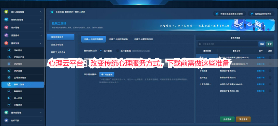Open 查看详情 for 抑郁自评量表(SDS)

261,78
